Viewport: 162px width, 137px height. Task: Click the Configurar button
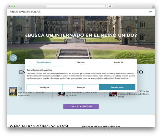pos(45,87)
